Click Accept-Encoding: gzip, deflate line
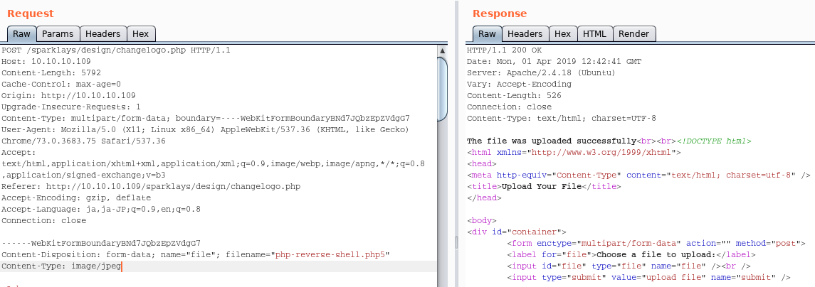The image size is (815, 287). (x=76, y=197)
